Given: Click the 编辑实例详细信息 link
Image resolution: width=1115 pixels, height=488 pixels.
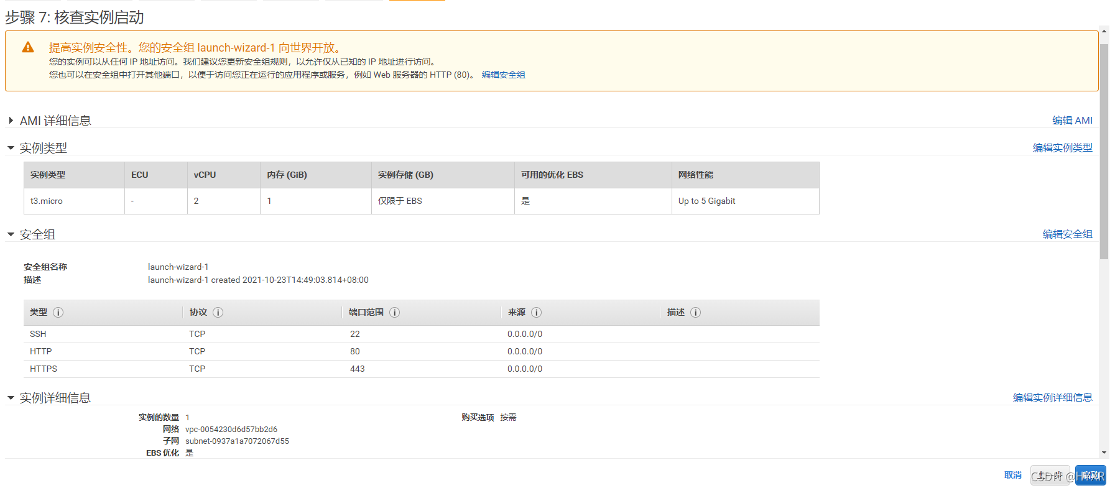Looking at the screenshot, I should click(1052, 398).
